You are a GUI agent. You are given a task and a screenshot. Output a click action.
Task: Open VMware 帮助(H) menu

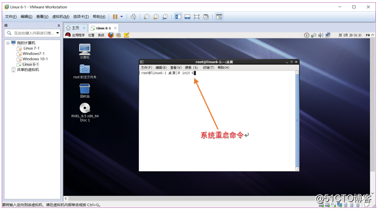coord(99,16)
